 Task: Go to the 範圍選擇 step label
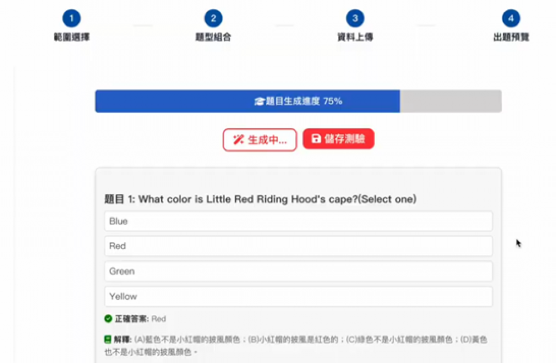71,38
